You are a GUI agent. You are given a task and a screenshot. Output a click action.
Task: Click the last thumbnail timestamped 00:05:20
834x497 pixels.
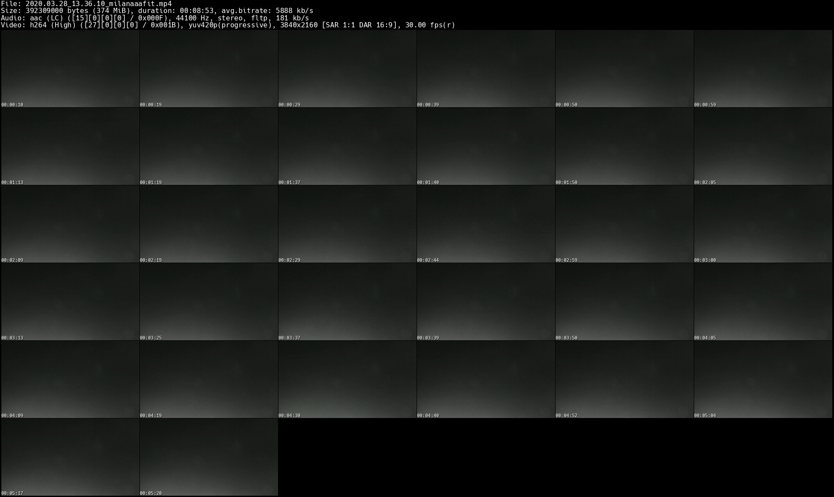click(208, 457)
